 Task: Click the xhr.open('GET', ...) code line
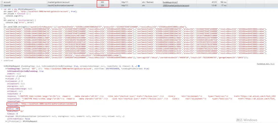[41, 11]
